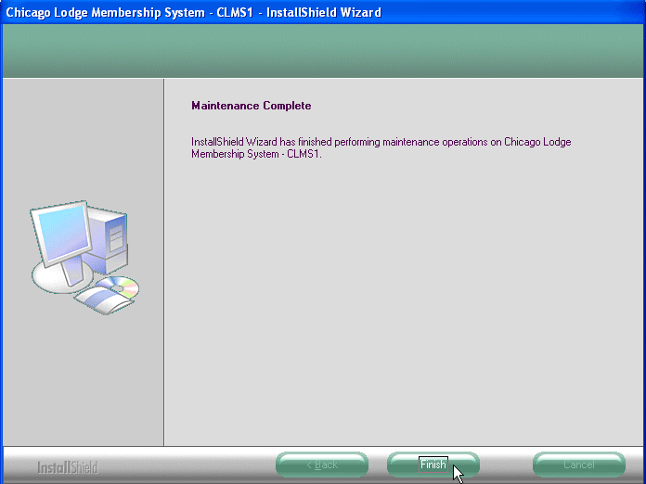Image resolution: width=646 pixels, height=484 pixels.
Task: Click gap between Finish and Cancel buttons
Action: [x=506, y=465]
